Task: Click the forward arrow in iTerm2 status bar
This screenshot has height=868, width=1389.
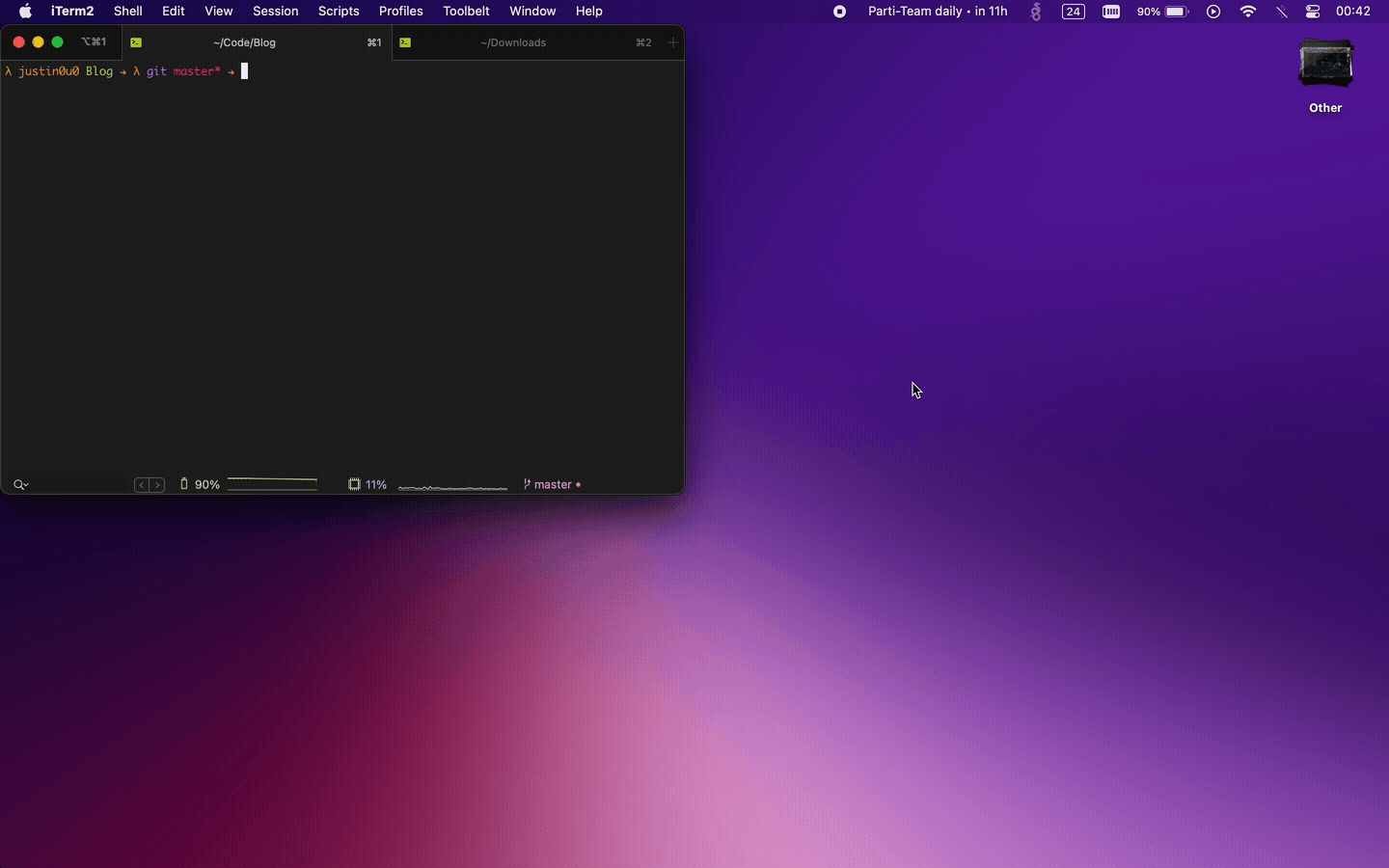Action: (x=157, y=484)
